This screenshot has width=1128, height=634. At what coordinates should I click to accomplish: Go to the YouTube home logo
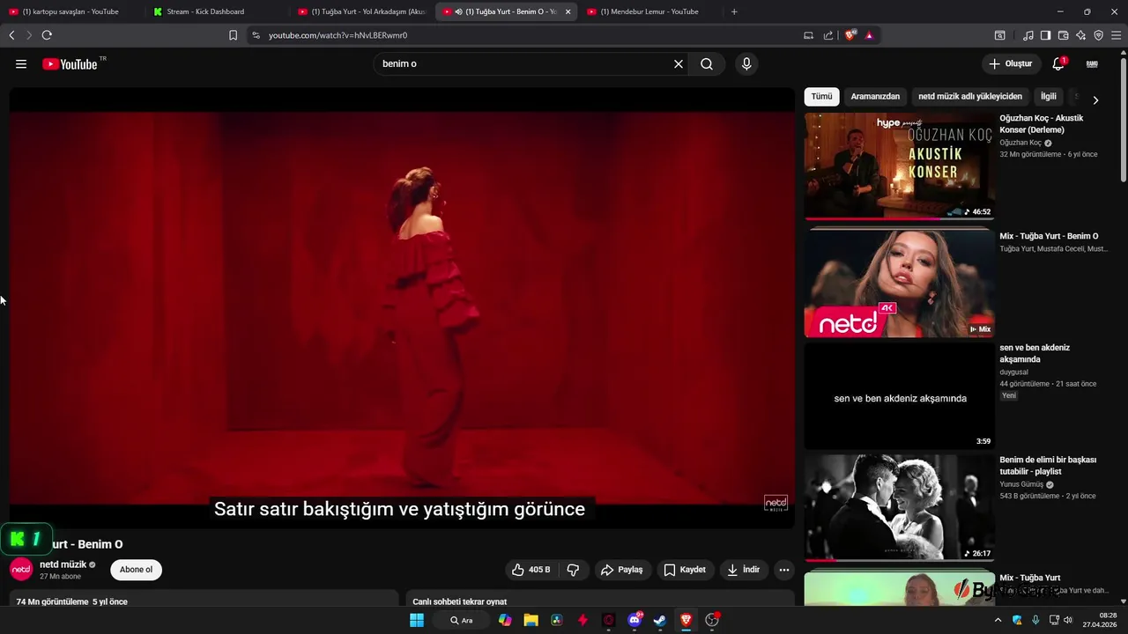70,64
